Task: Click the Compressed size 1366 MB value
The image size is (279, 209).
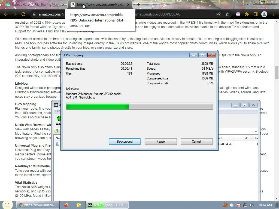Action: click(207, 78)
